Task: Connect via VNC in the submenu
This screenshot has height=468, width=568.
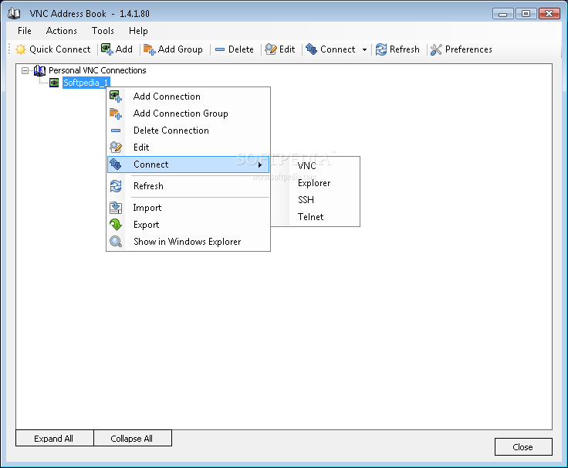Action: click(x=316, y=166)
